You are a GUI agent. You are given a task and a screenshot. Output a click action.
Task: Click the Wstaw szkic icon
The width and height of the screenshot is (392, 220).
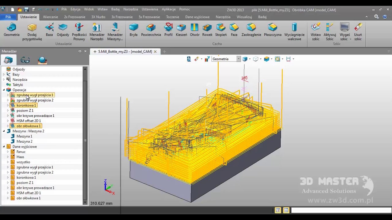(316, 32)
